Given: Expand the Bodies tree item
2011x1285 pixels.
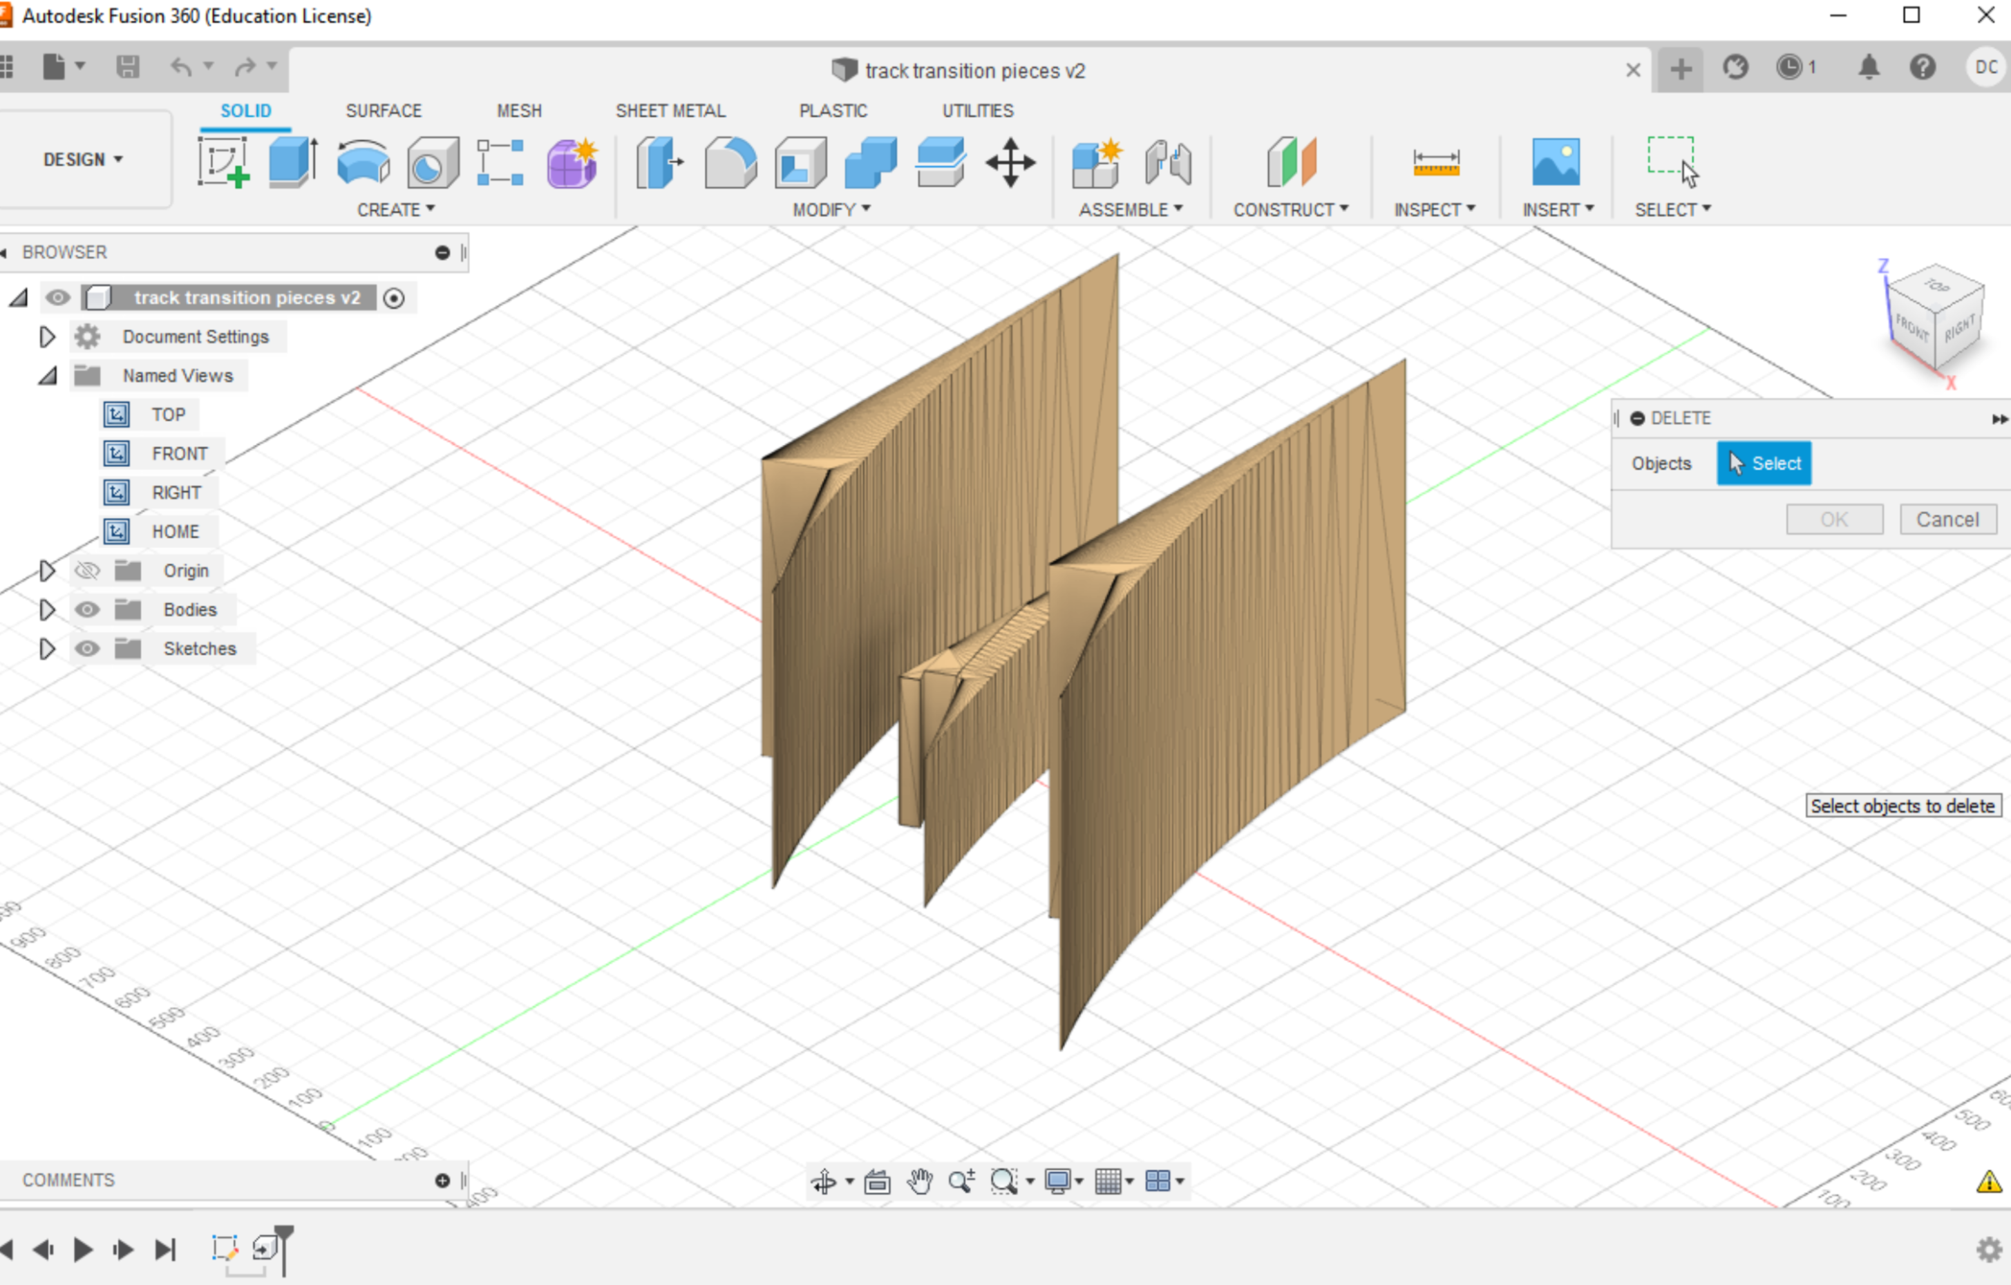Looking at the screenshot, I should [x=46, y=608].
